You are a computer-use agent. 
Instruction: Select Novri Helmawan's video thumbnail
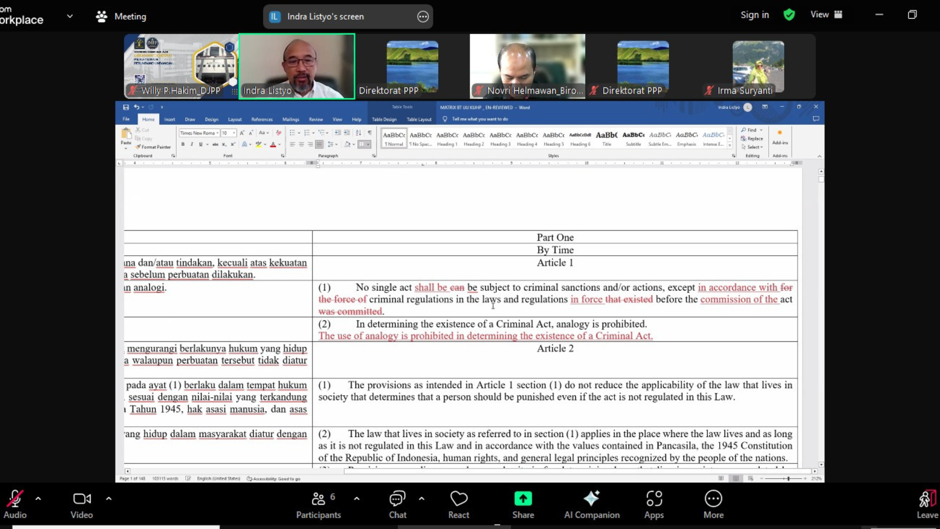pyautogui.click(x=527, y=66)
